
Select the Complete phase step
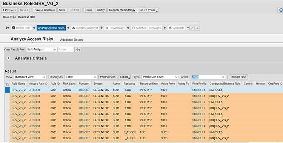(177, 28)
